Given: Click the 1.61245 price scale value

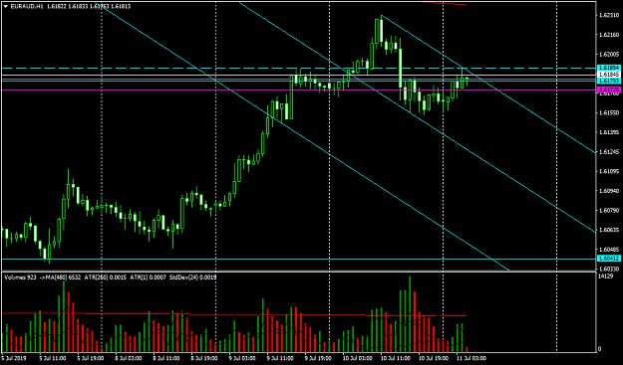Looking at the screenshot, I should [609, 152].
